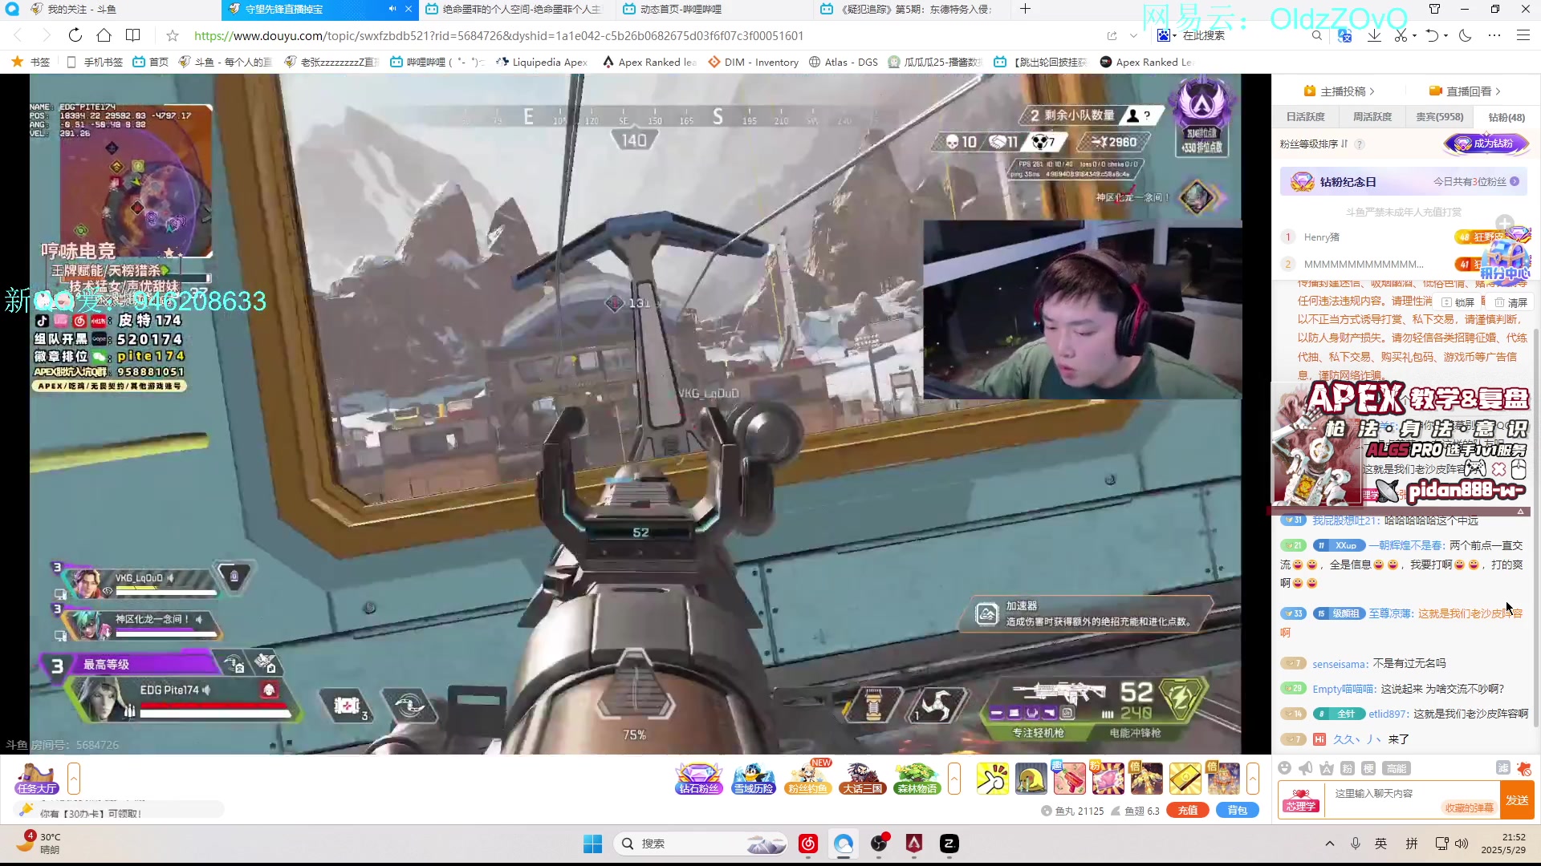
Task: Open the screenshot tool dropdown arrow
Action: click(1414, 35)
